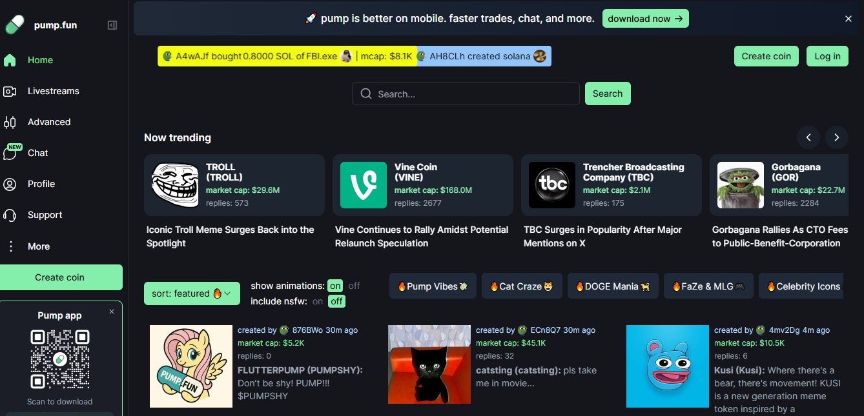Click the ECn8Q7 creator avatar

[x=522, y=330]
